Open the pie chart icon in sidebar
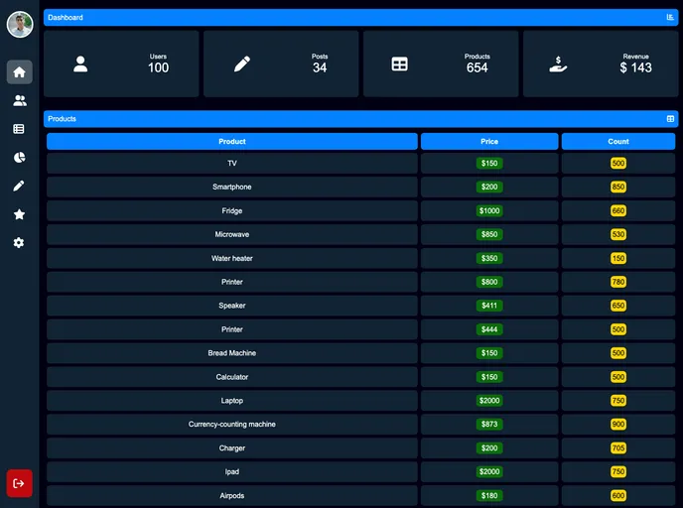This screenshot has width=683, height=508. click(19, 158)
